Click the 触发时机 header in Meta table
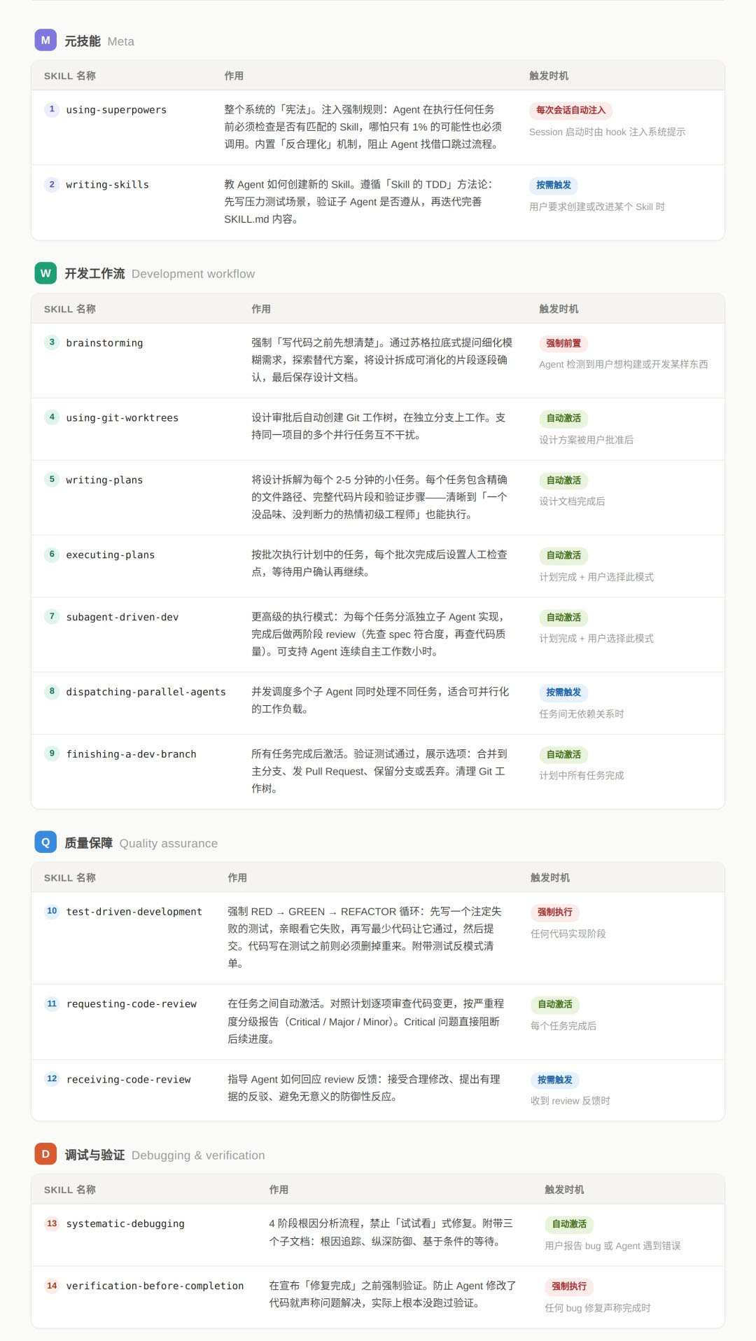The width and height of the screenshot is (756, 1341). 549,76
